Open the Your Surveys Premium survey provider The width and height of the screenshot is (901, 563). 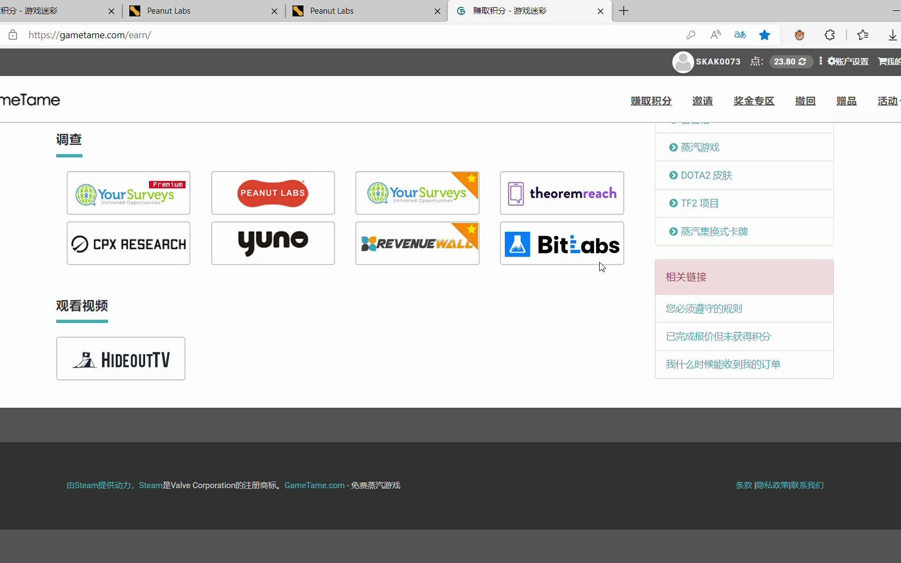128,193
